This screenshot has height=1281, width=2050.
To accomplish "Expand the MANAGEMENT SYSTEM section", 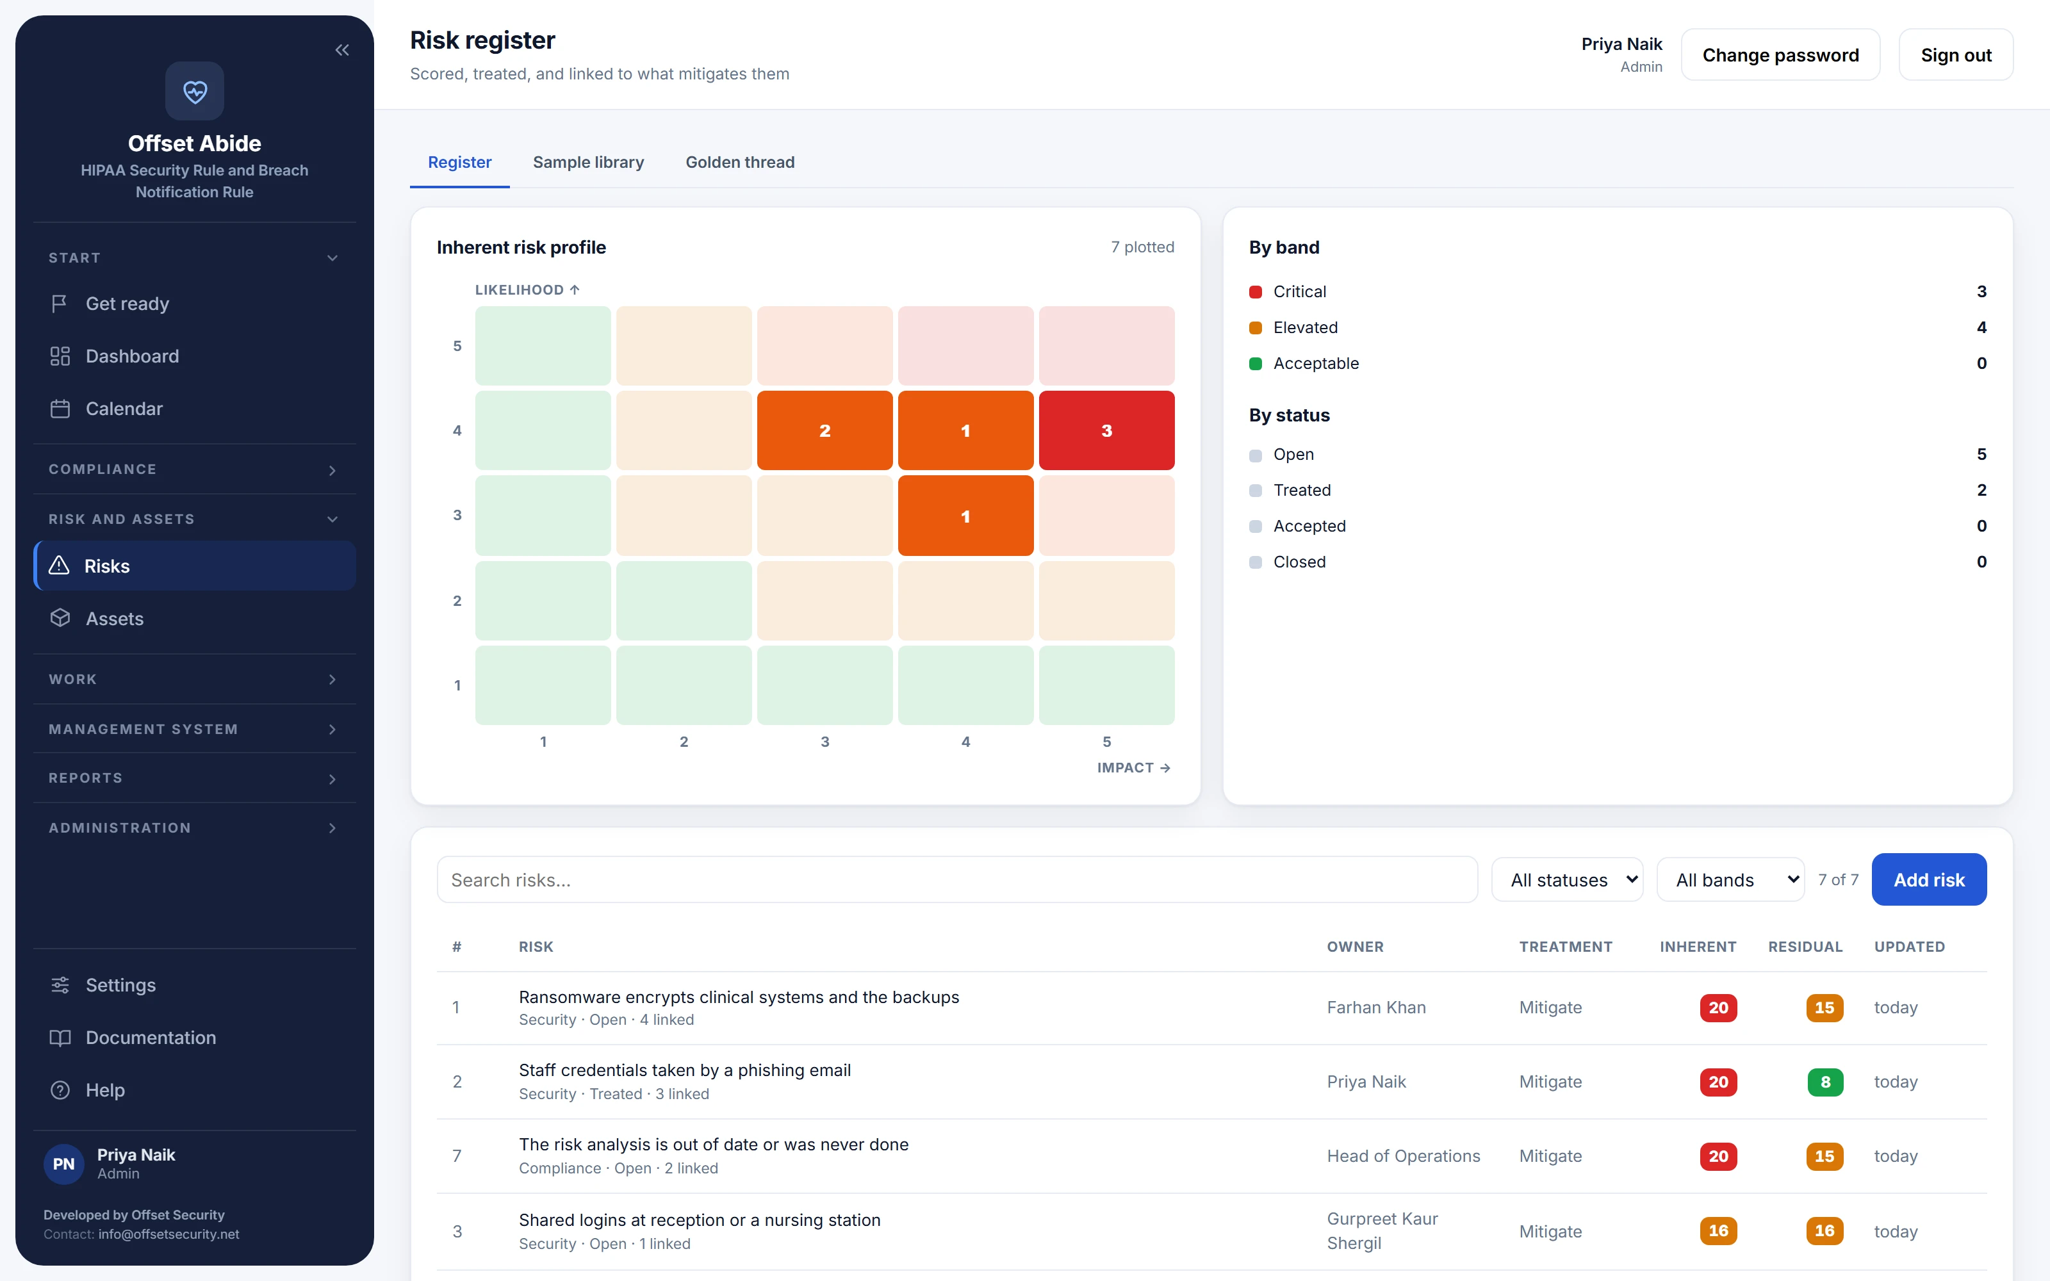I will point(195,729).
